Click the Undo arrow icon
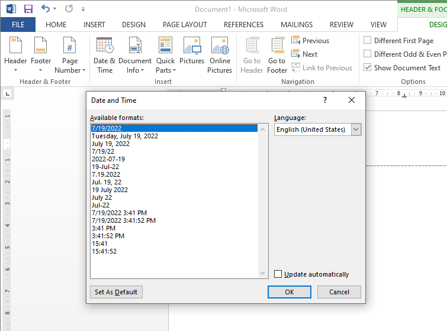 pyautogui.click(x=46, y=9)
